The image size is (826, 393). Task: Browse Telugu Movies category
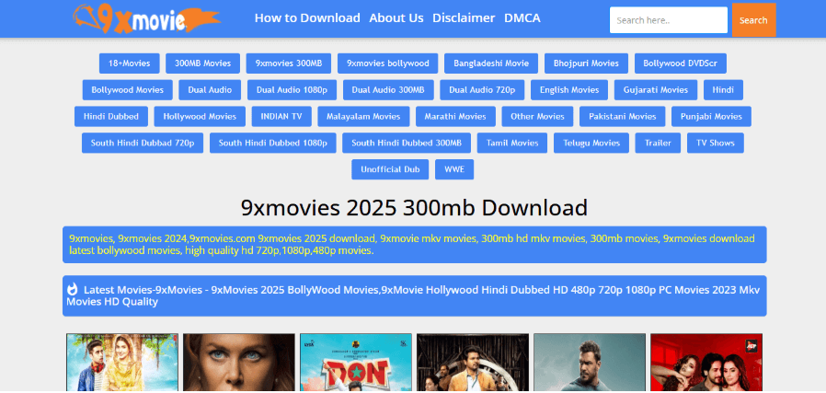591,143
